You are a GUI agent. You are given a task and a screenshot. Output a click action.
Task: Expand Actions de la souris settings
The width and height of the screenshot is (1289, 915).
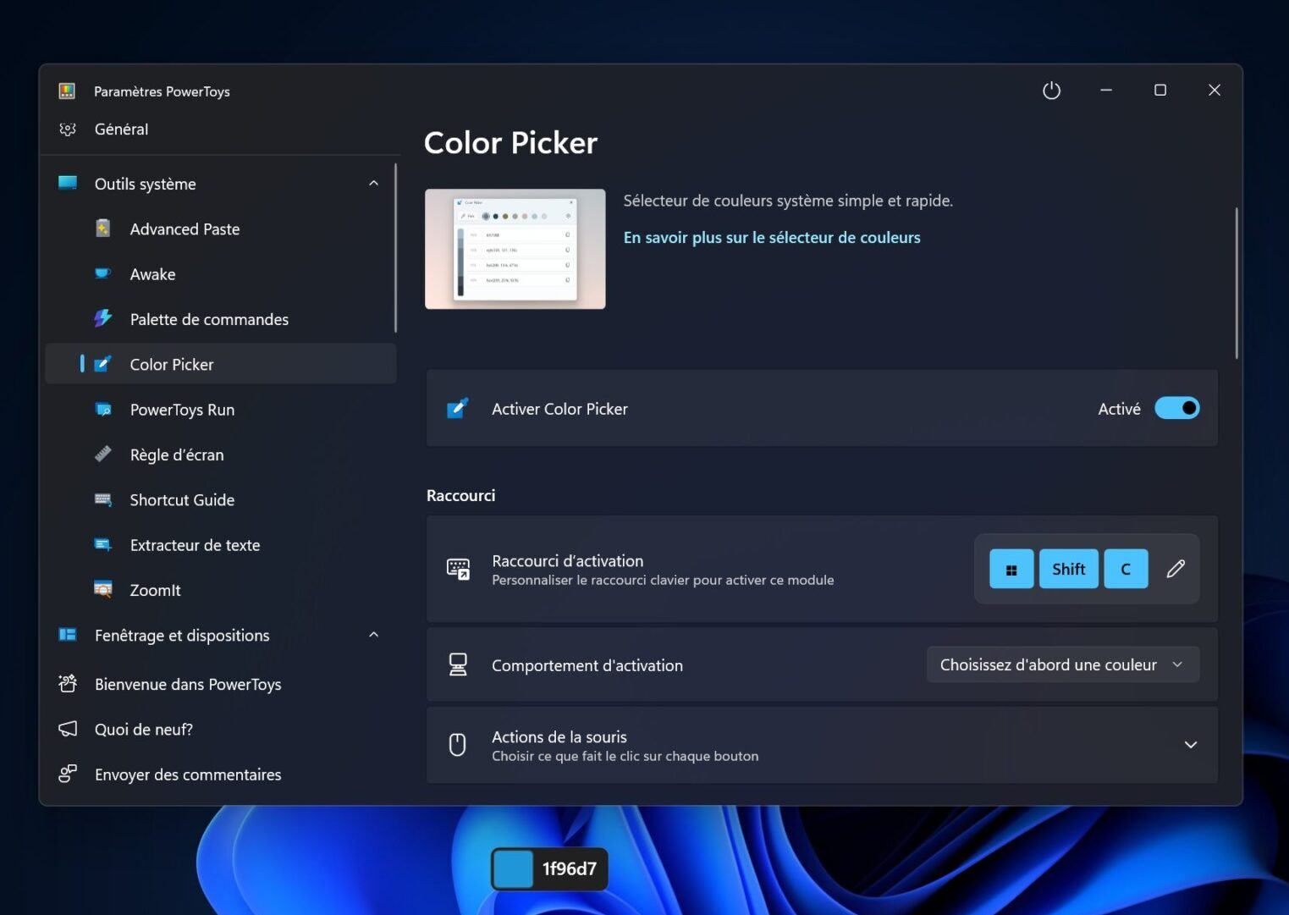pos(1190,745)
